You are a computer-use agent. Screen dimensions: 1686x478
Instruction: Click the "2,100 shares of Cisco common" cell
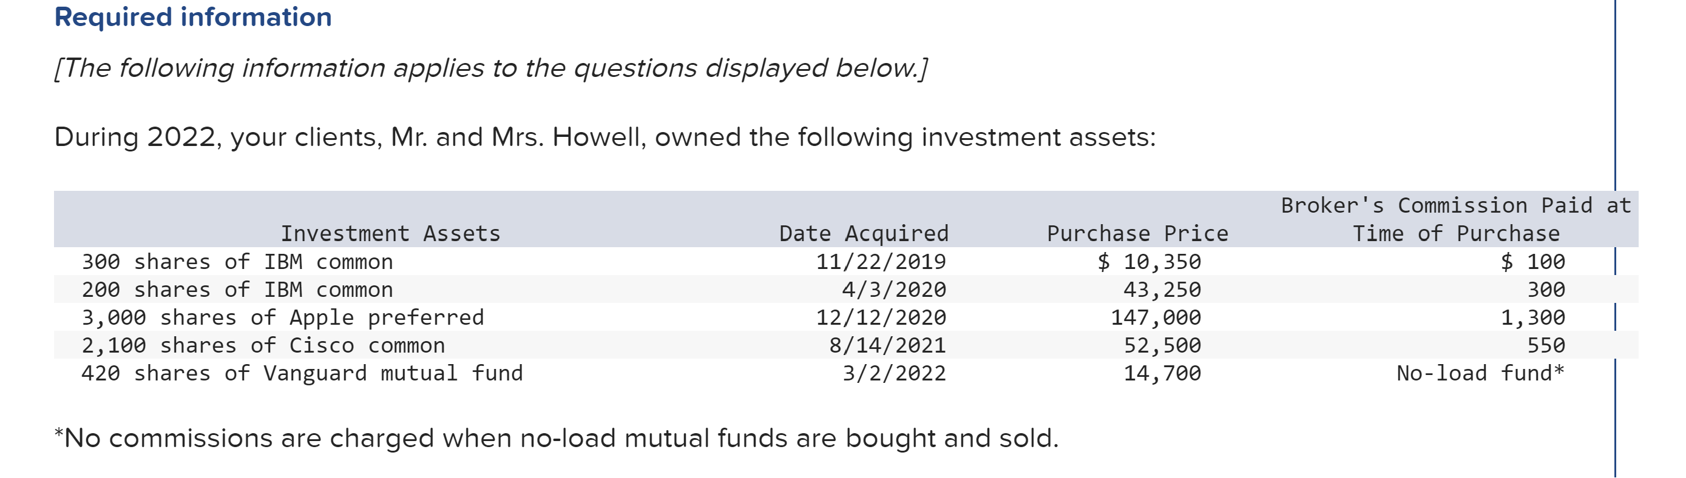pyautogui.click(x=263, y=345)
